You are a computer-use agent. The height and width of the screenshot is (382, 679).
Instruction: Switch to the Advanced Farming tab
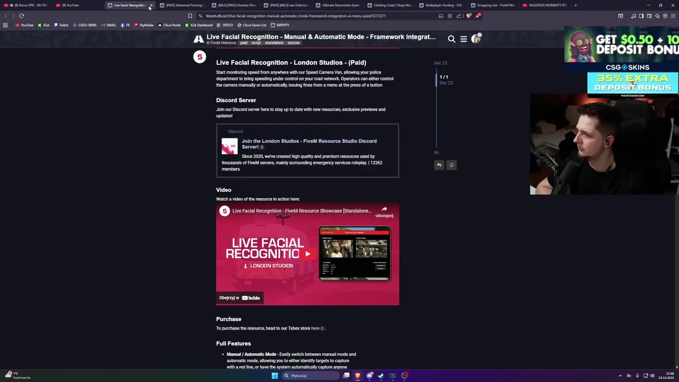[181, 5]
